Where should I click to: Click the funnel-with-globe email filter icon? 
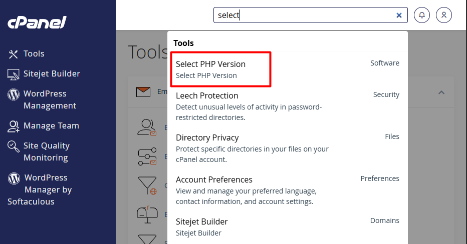click(x=146, y=184)
